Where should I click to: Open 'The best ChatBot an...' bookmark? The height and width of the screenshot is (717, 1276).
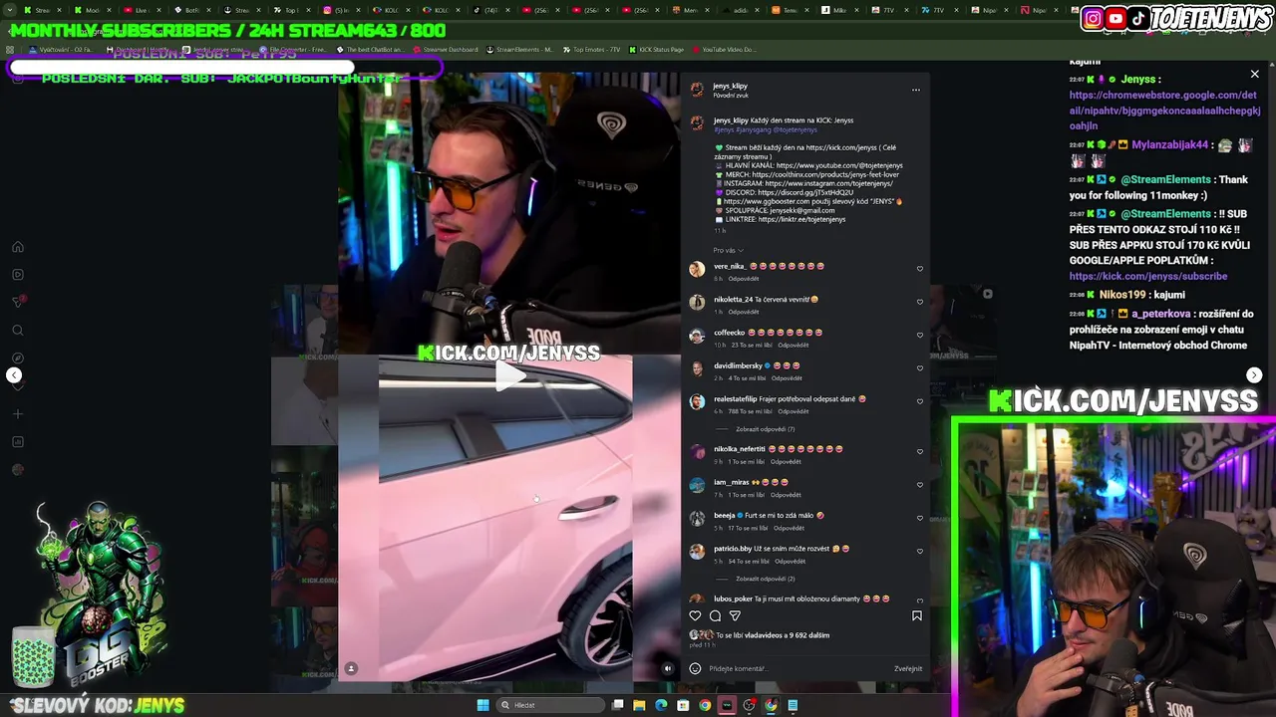[370, 50]
